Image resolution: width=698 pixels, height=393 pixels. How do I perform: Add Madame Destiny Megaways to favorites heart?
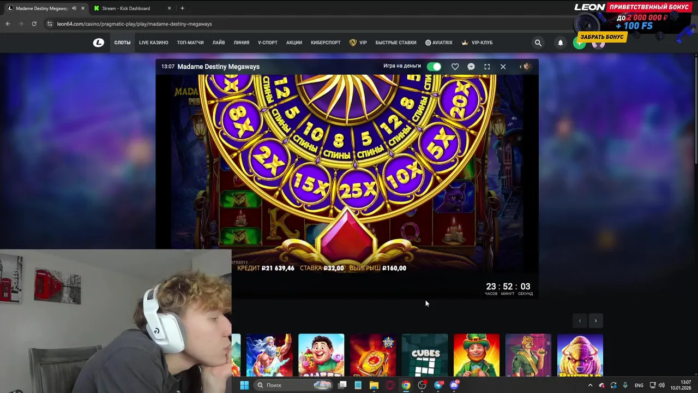[x=455, y=67]
